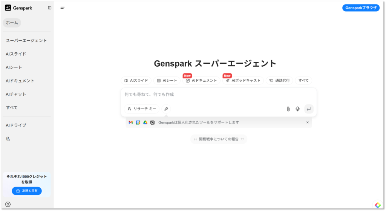Toggle the リサーチ ミー button

tap(142, 109)
